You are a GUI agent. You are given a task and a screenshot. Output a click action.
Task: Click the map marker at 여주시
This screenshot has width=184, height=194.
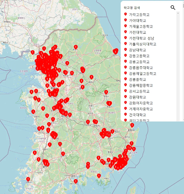click(x=72, y=73)
